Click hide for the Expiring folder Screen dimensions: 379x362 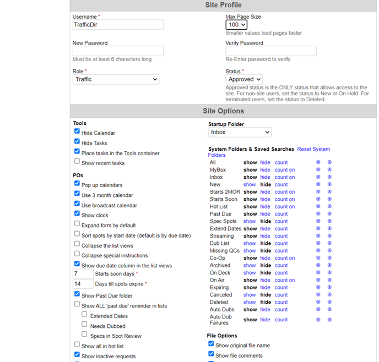coord(265,287)
